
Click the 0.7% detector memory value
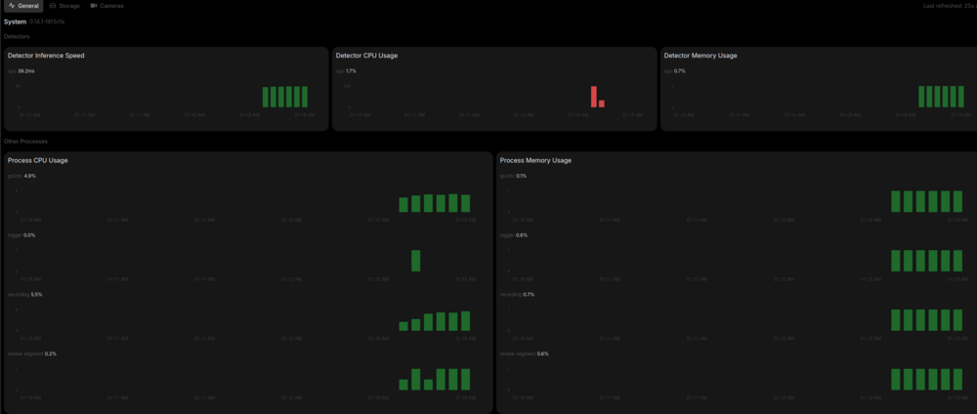point(680,71)
